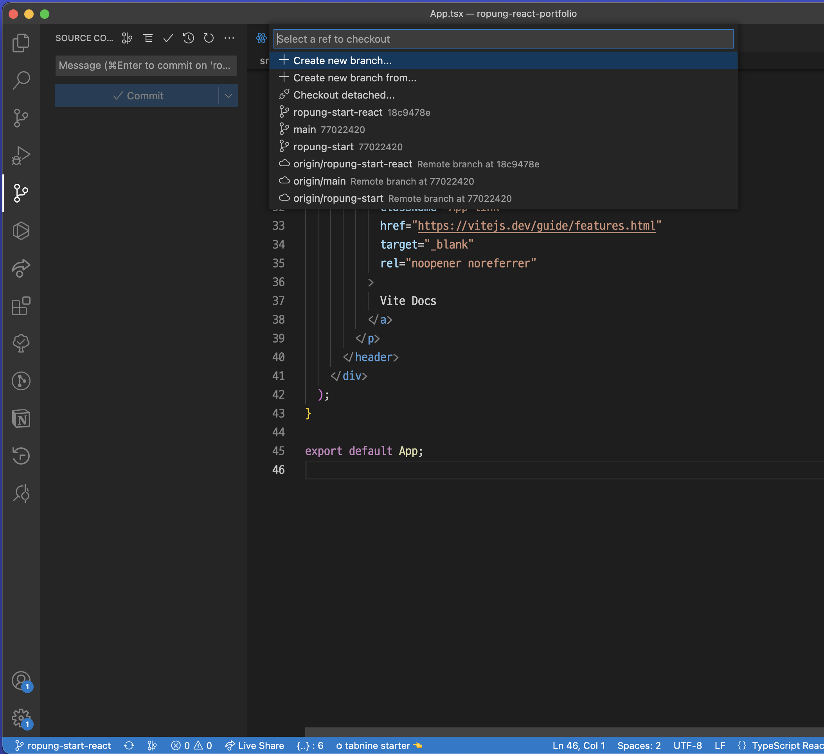This screenshot has height=754, width=824.
Task: Select the main branch to checkout
Action: tap(304, 129)
